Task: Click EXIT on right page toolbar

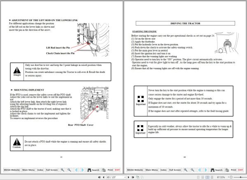Action: 240,170
